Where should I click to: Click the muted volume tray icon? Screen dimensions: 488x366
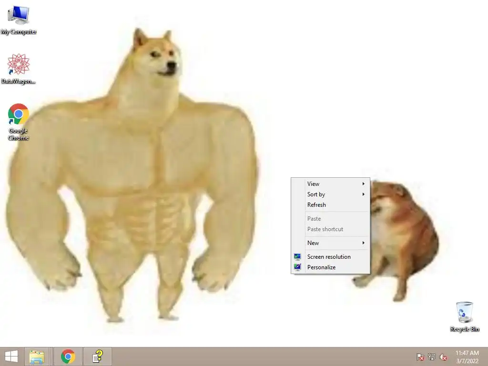[443, 357]
